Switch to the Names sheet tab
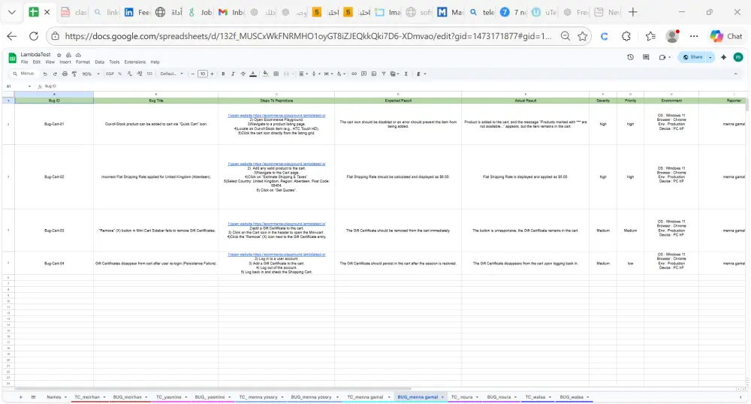Screen dimensions: 751x404 56,397
